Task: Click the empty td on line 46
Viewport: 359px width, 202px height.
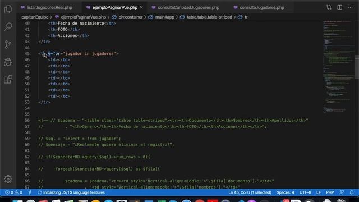Action: (59, 60)
